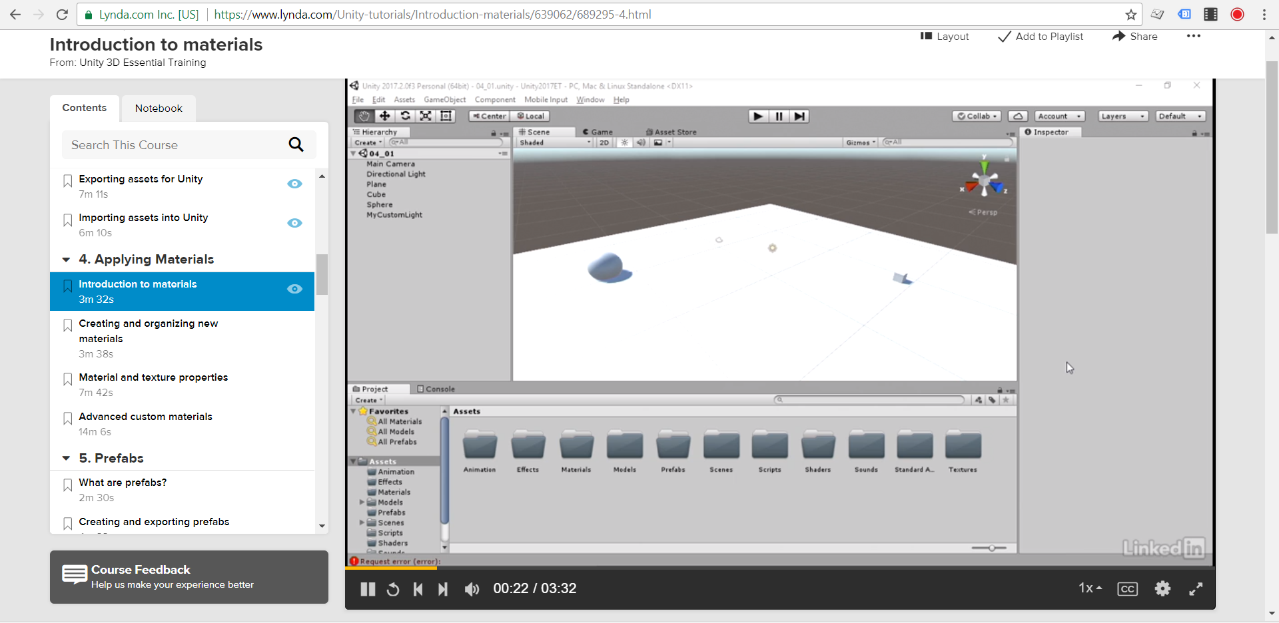The image size is (1279, 623).
Task: Bookmark Material and texture properties
Action: [x=67, y=379]
